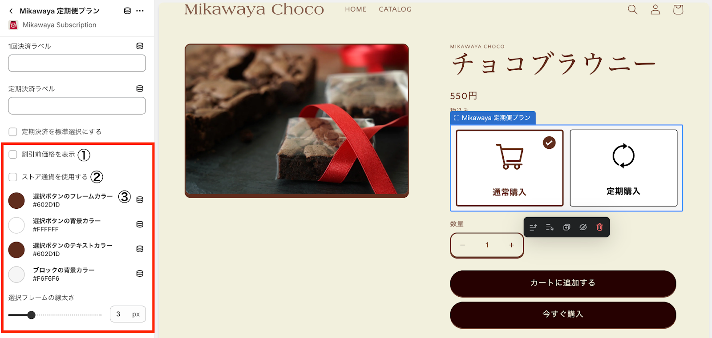Select the 定期購入 purchase option
The height and width of the screenshot is (338, 712).
(x=623, y=168)
